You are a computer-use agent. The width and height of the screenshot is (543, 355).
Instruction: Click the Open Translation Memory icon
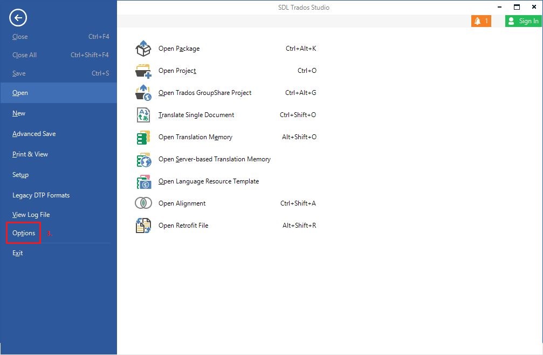[143, 137]
